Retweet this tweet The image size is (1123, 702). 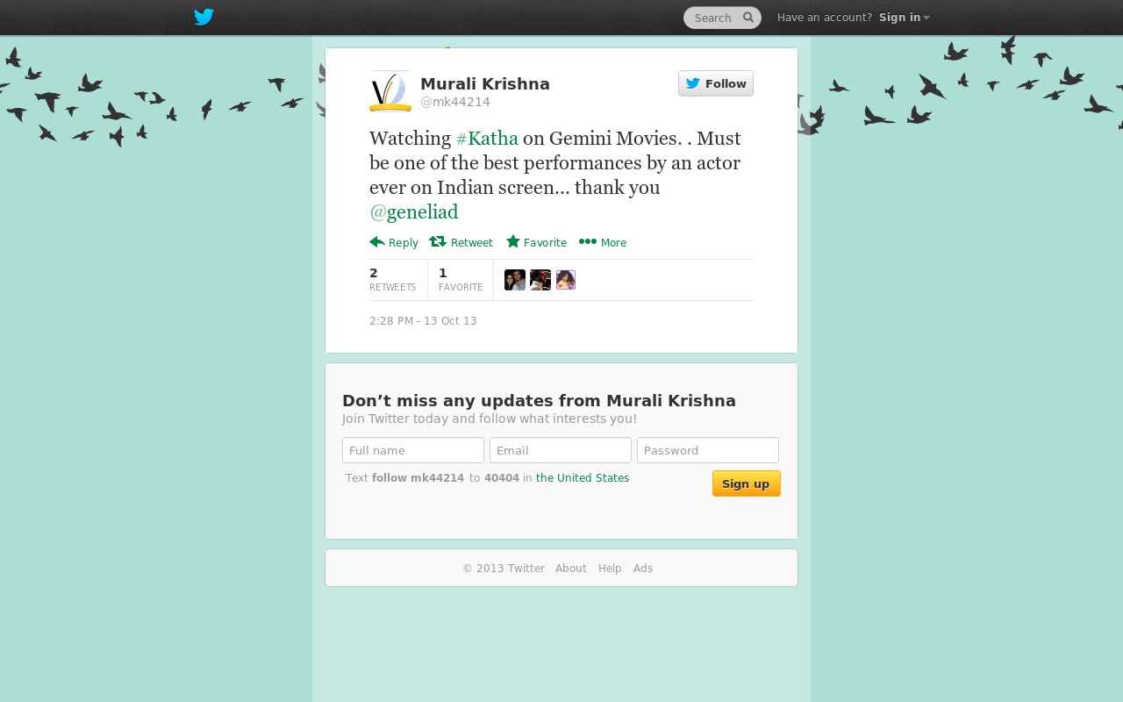click(461, 242)
